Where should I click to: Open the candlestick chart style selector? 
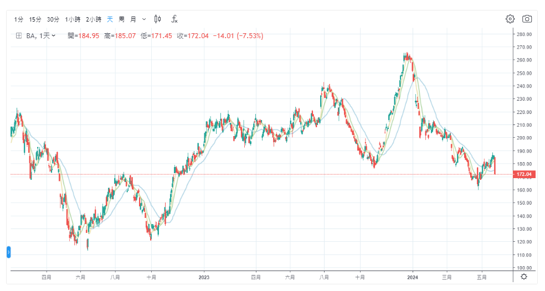coord(158,19)
